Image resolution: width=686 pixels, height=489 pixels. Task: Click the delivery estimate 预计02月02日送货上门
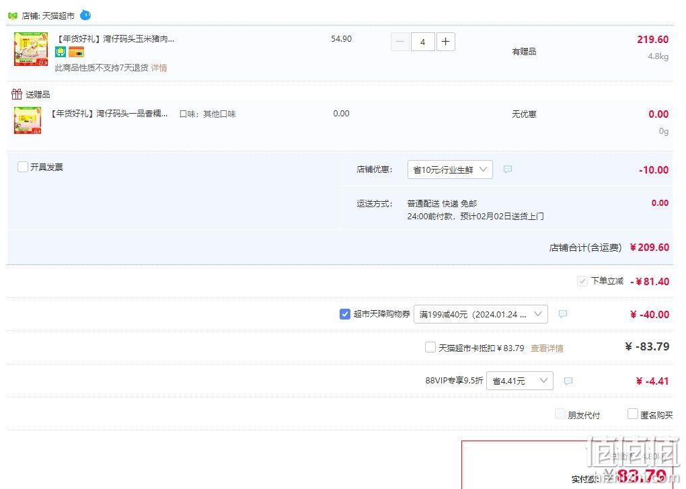(502, 216)
